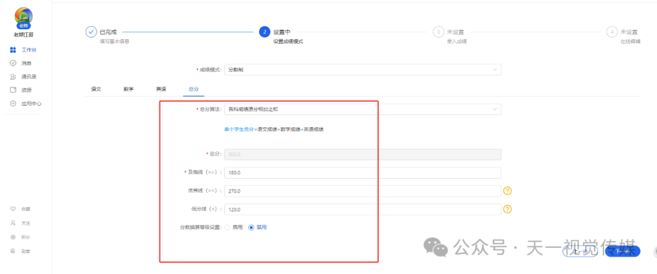Open 成绩模式 dropdown showing 分数制

363,69
